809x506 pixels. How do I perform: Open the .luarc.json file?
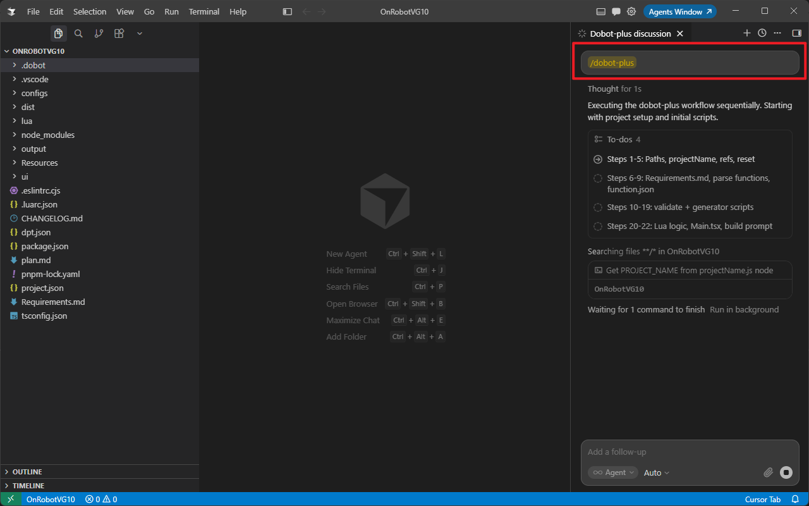tap(99, 204)
